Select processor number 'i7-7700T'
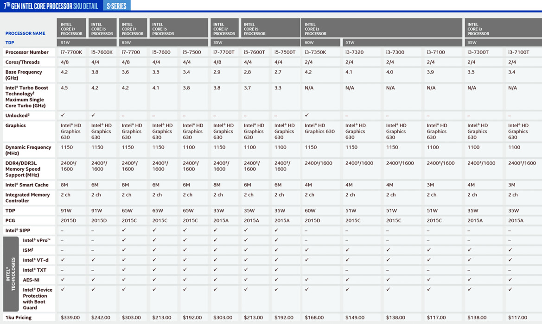The width and height of the screenshot is (542, 324). 224,52
